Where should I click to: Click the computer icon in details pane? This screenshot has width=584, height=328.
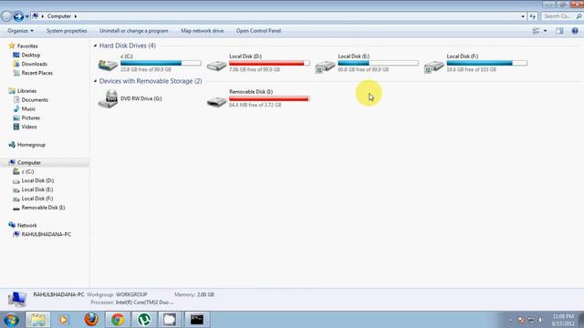pyautogui.click(x=17, y=299)
